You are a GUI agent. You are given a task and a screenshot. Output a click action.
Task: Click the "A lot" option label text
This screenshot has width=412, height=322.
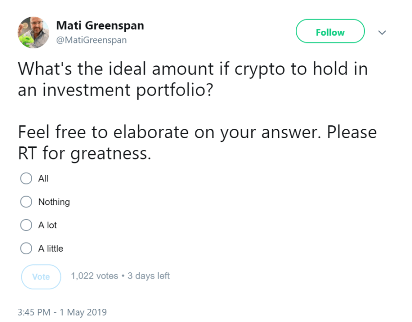(x=48, y=225)
